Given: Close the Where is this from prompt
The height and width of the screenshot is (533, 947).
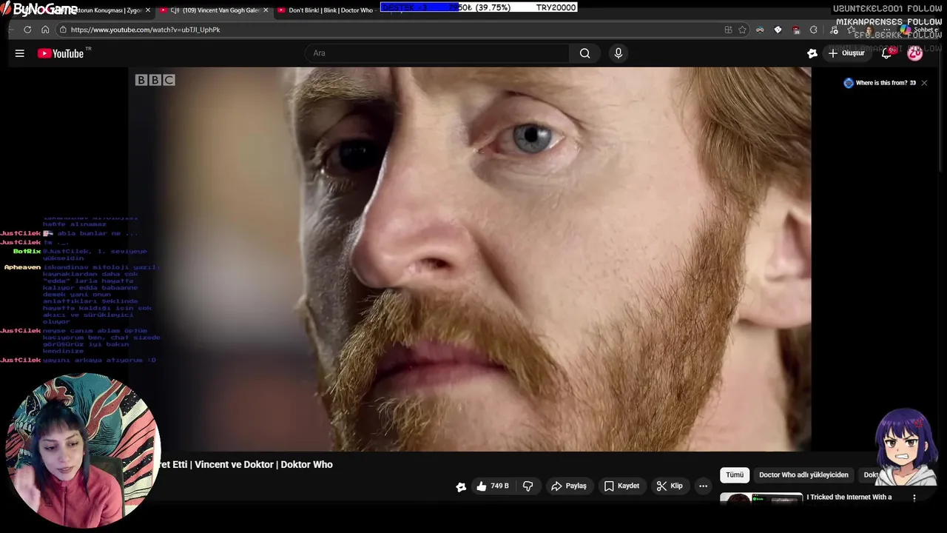Looking at the screenshot, I should pyautogui.click(x=924, y=83).
